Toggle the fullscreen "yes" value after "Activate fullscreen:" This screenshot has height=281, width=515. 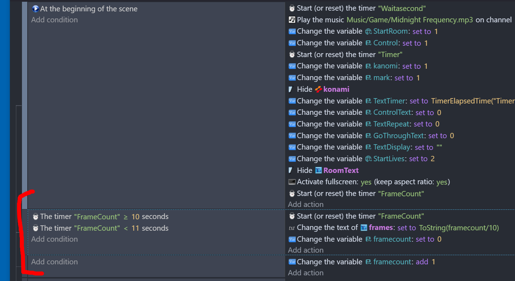366,182
